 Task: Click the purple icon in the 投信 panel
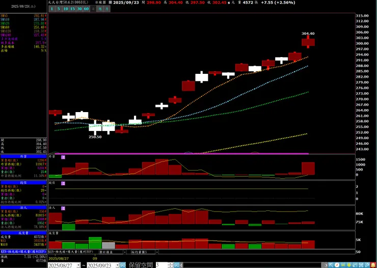click(63, 183)
